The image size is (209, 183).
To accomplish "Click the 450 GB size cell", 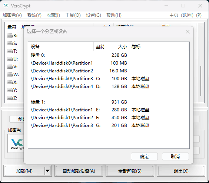I will coord(119,118).
